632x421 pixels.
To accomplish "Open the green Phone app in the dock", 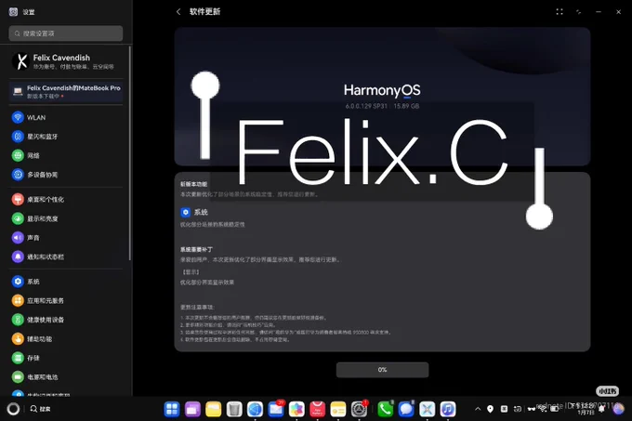I will pyautogui.click(x=386, y=409).
